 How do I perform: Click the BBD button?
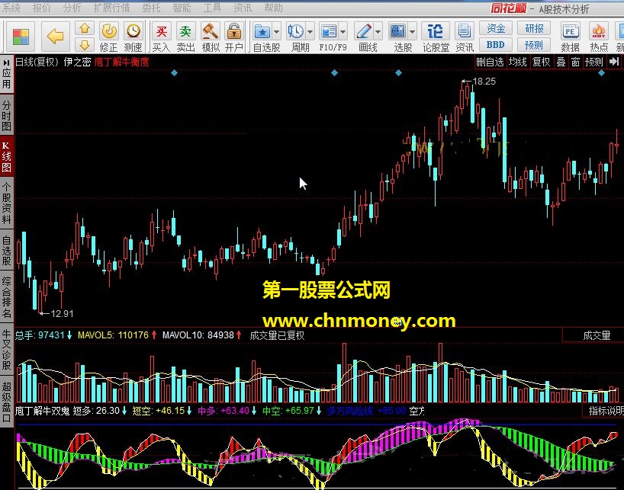click(495, 45)
